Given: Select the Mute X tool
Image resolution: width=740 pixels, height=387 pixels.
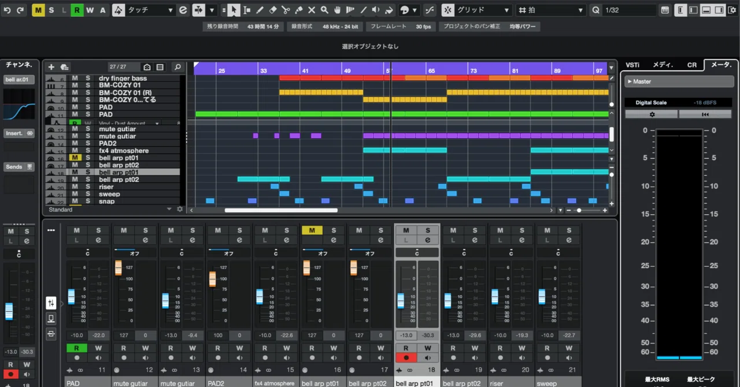Looking at the screenshot, I should click(x=312, y=10).
